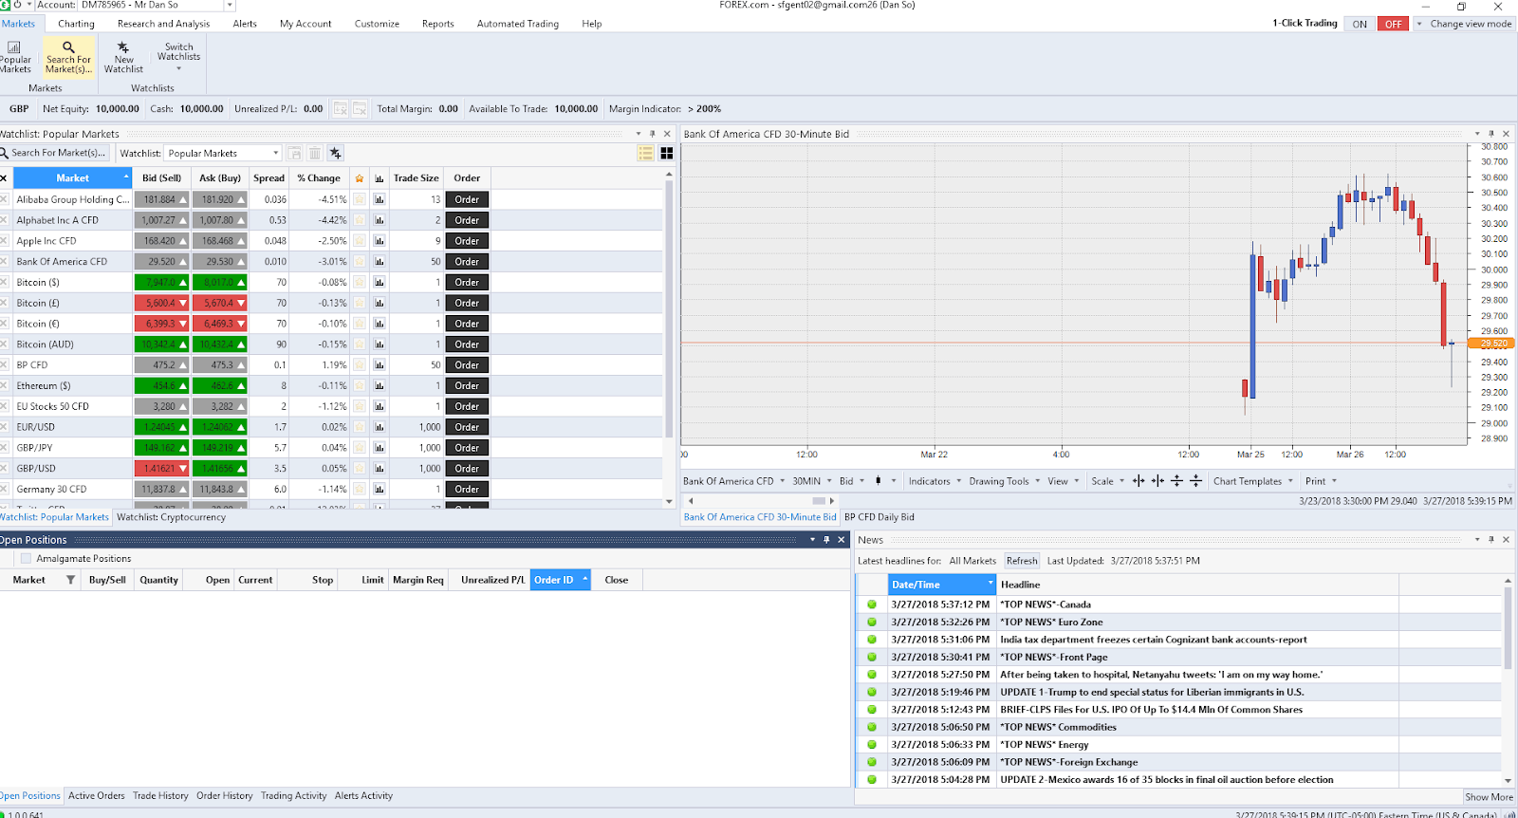
Task: Click the delete watchlist trash icon
Action: pos(315,153)
